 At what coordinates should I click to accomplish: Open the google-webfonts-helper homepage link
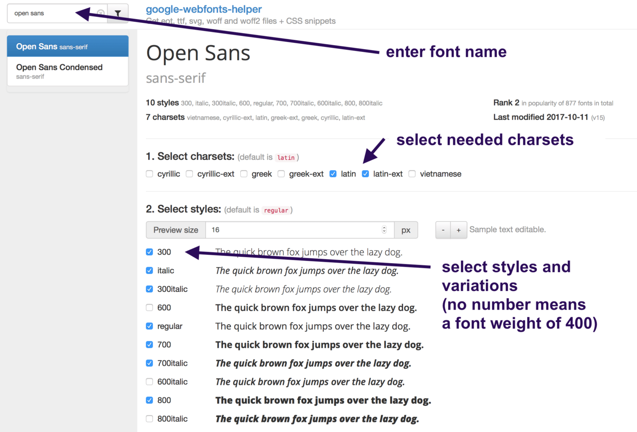(x=203, y=9)
